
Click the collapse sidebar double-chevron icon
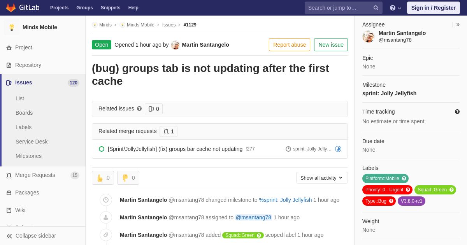[9, 236]
